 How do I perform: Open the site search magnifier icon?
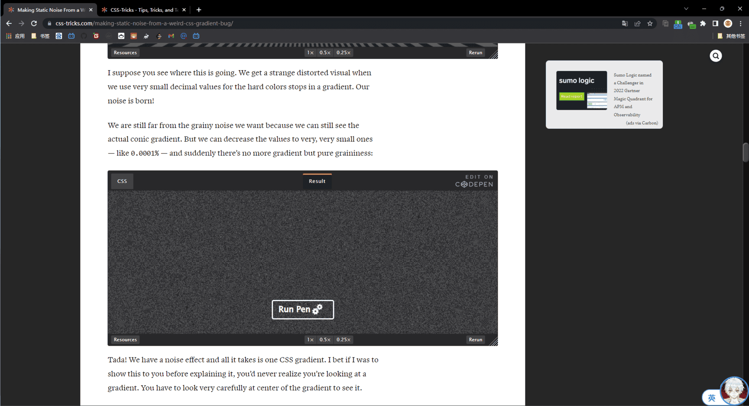(716, 56)
